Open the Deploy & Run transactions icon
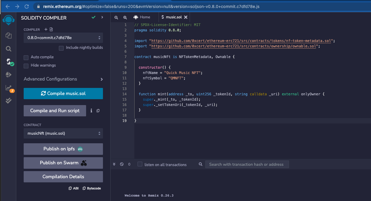 (x=8, y=75)
